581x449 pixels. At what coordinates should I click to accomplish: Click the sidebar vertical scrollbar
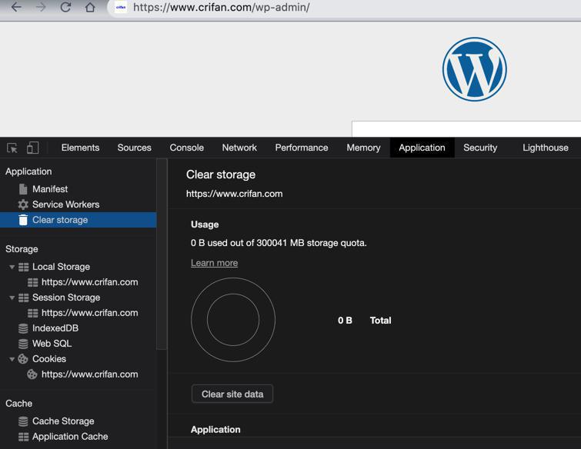point(162,254)
